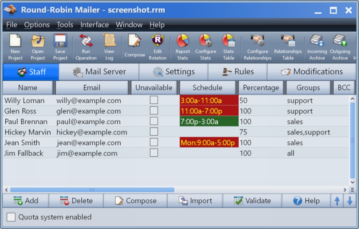
Task: Open the Stats Table icon
Action: pos(228,47)
